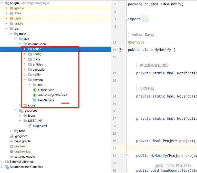Expand the action package chevron
Viewport: 197px width, 173px height.
point(25,49)
